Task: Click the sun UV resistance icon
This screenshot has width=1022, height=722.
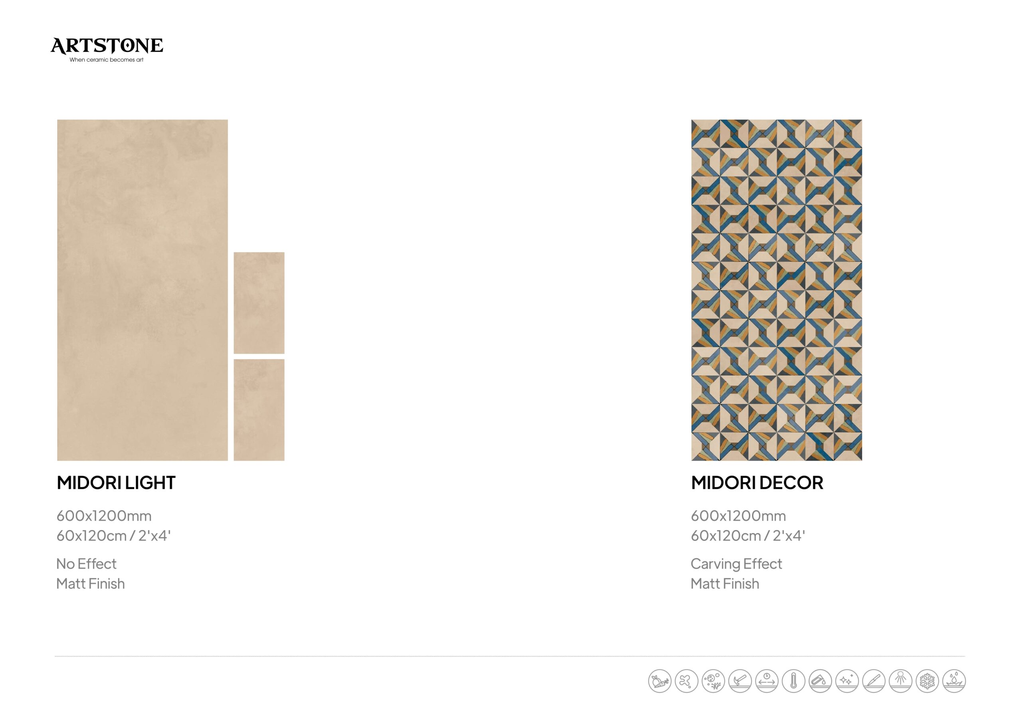Action: [901, 680]
